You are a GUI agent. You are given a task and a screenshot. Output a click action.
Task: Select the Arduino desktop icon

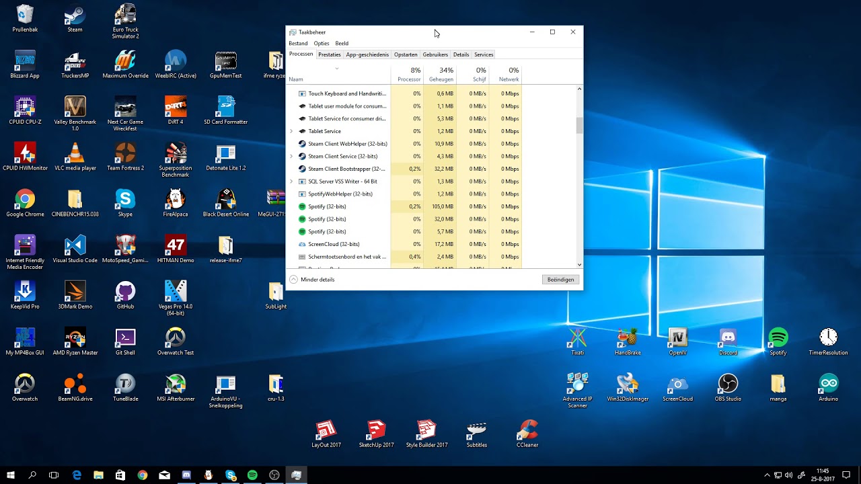click(828, 388)
